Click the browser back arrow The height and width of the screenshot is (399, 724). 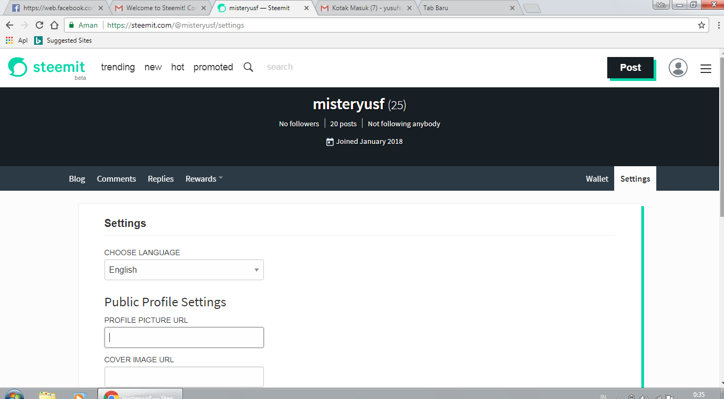10,25
